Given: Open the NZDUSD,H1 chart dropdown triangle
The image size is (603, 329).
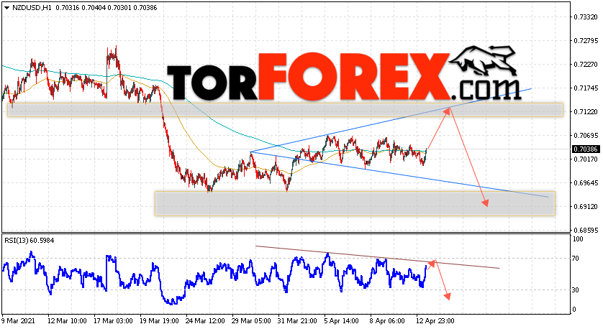Looking at the screenshot, I should pos(7,8).
